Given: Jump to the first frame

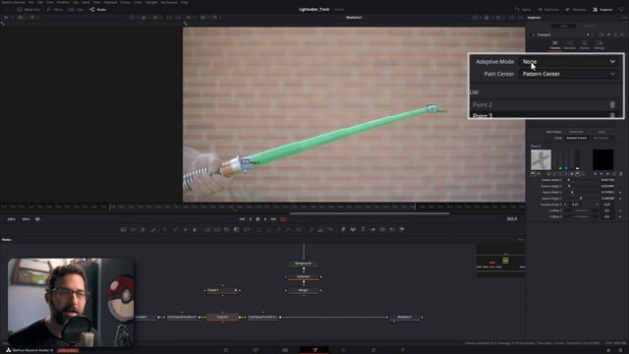Looking at the screenshot, I should click(242, 219).
